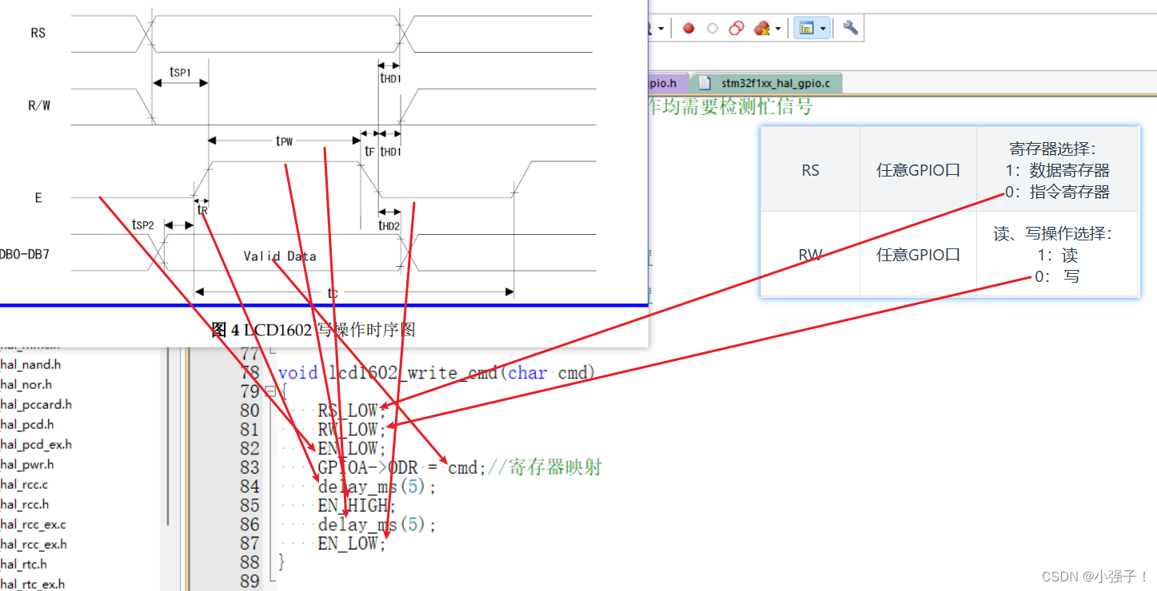Select hal_rcc.c in the project files

coord(24,484)
